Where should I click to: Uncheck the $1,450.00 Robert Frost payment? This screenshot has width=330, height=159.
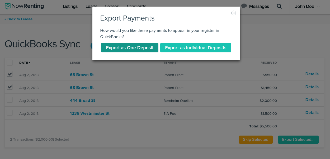[10, 87]
